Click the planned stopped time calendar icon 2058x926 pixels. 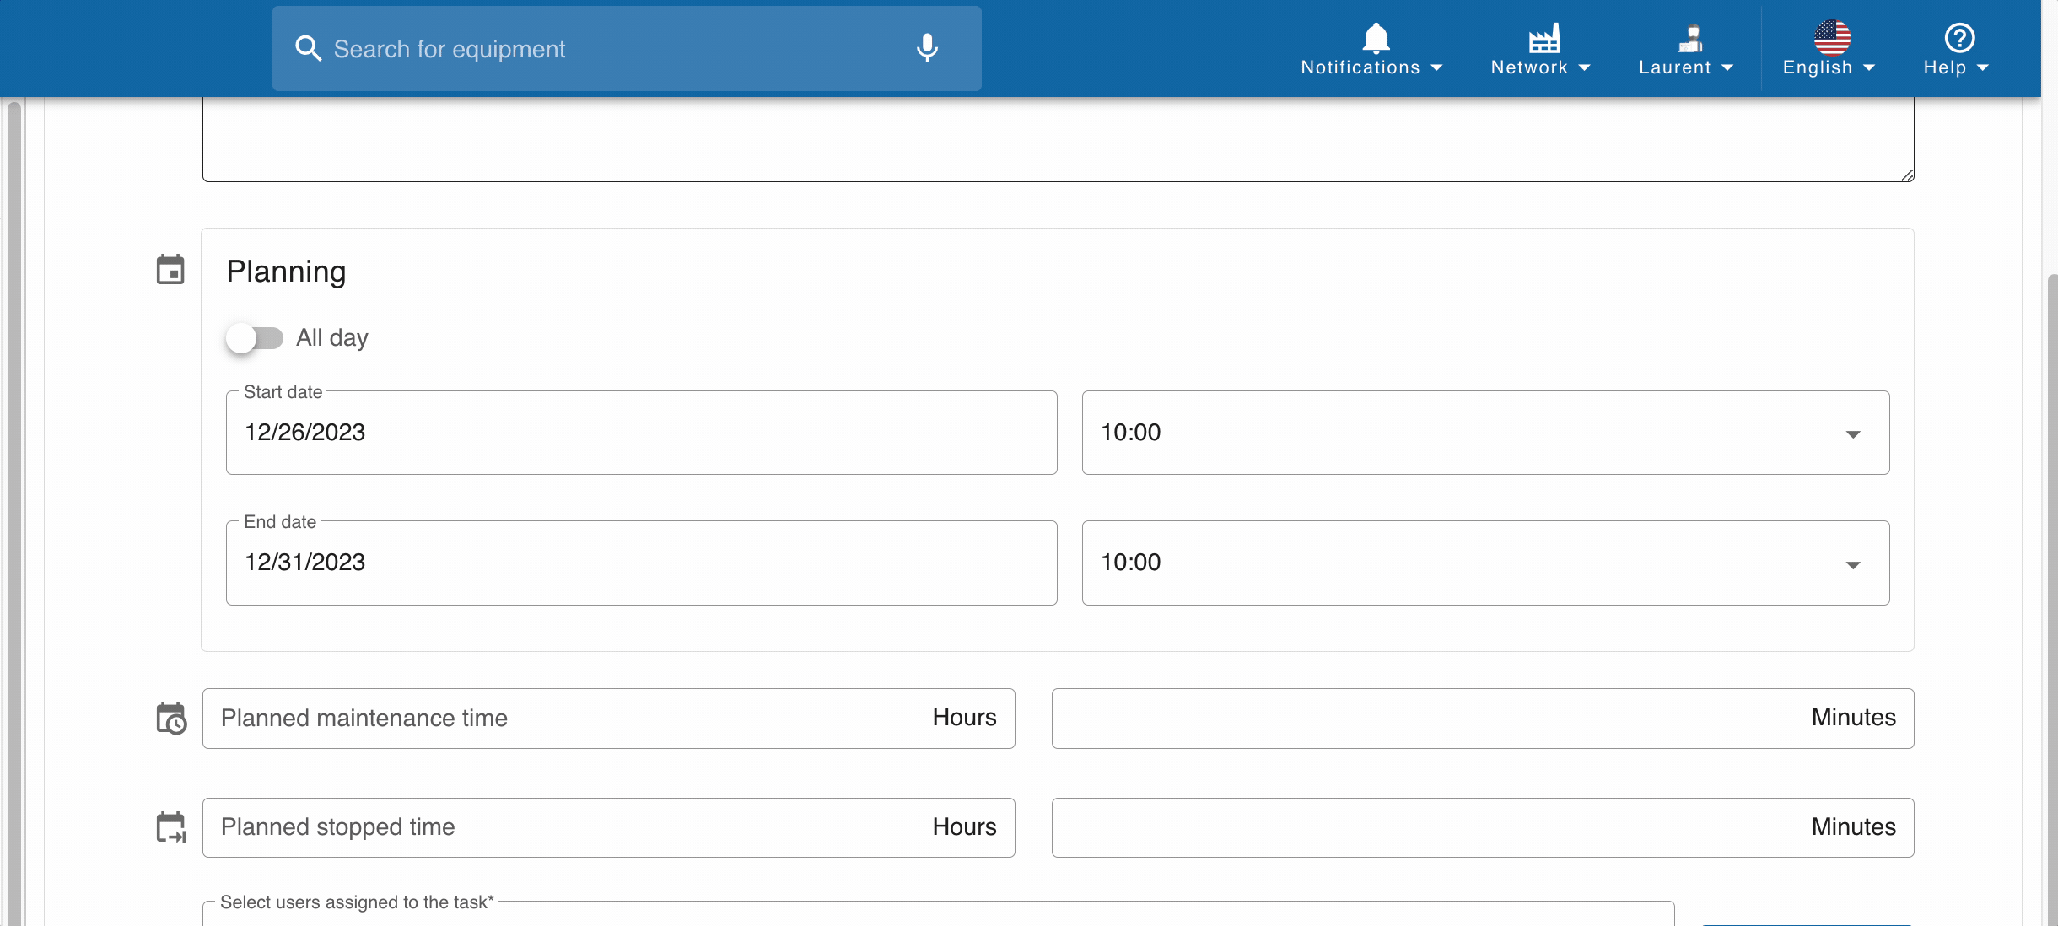(x=171, y=827)
